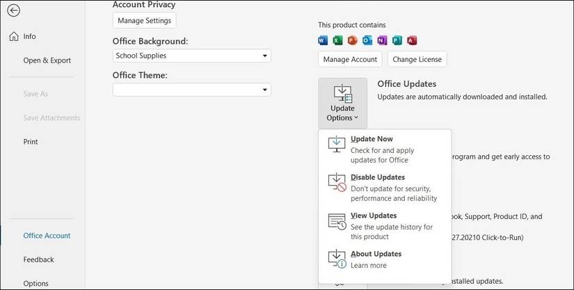The height and width of the screenshot is (290, 574).
Task: Click the Excel app icon
Action: [337, 40]
